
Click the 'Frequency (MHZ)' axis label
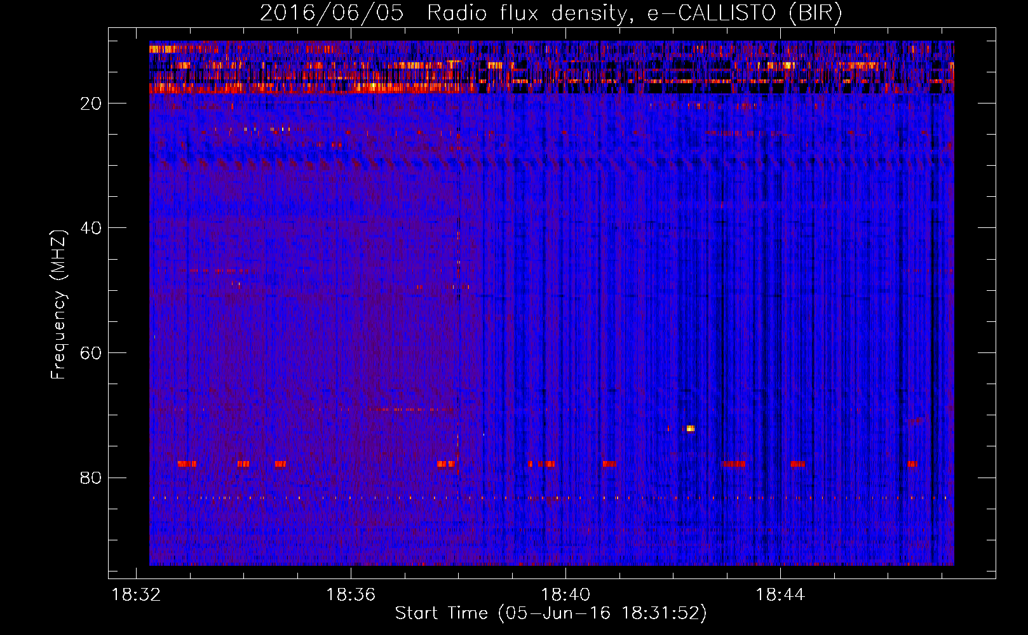point(58,305)
